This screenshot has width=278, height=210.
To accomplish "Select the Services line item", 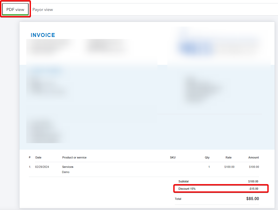I will click(x=68, y=167).
